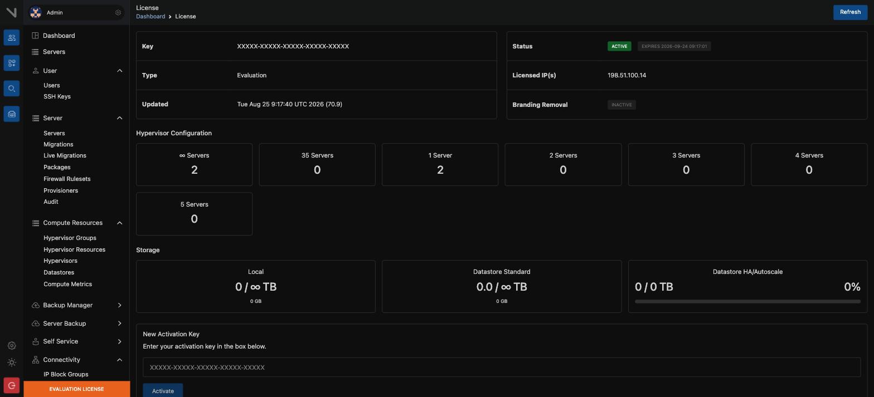The width and height of the screenshot is (874, 397).
Task: Click the Evaluation License banner
Action: click(x=77, y=389)
